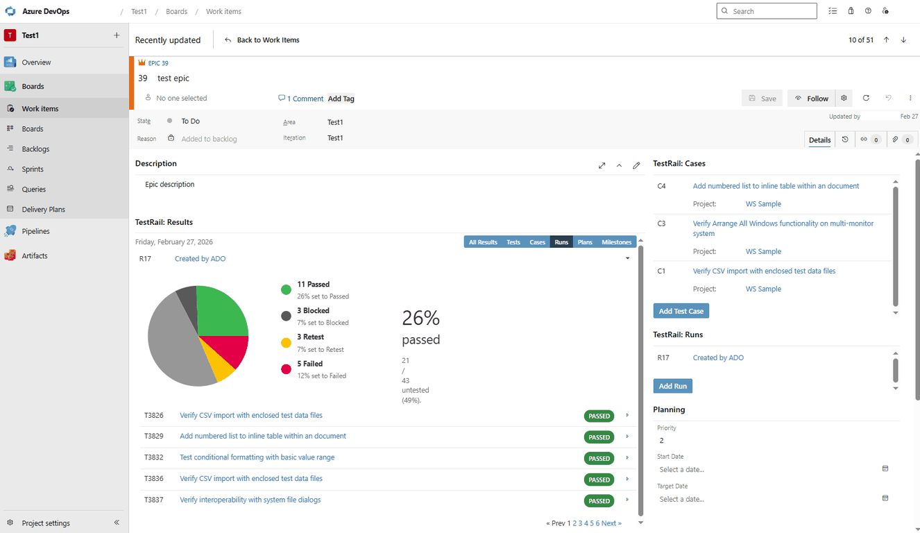Open the more actions ellipsis menu
920x533 pixels.
pos(910,99)
